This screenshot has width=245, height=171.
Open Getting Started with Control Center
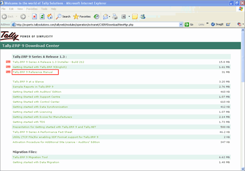pos(36,102)
